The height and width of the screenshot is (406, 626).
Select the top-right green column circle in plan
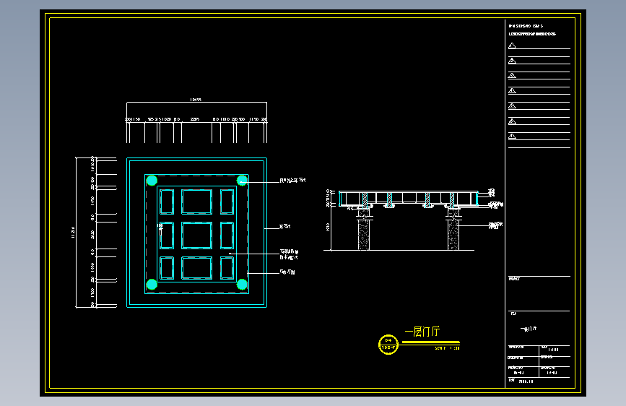coord(242,181)
